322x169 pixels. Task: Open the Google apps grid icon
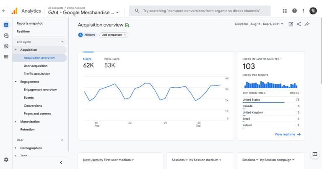(285, 11)
